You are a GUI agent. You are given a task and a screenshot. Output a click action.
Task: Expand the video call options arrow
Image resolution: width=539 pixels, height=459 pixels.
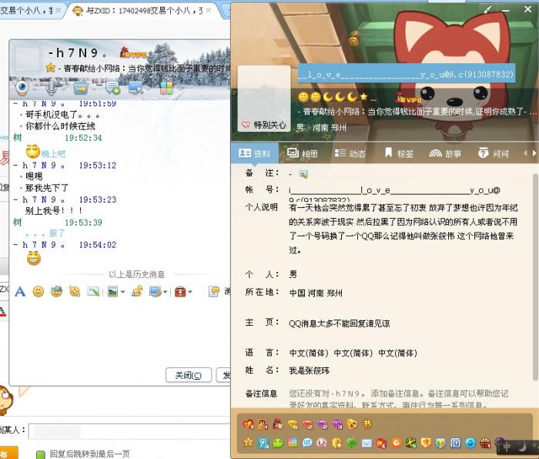click(34, 89)
